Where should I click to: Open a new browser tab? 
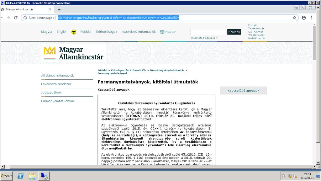click(59, 9)
